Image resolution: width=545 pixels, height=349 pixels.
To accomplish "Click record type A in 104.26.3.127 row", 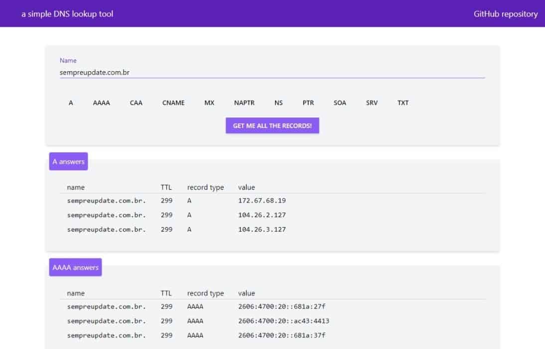I will 189,229.
